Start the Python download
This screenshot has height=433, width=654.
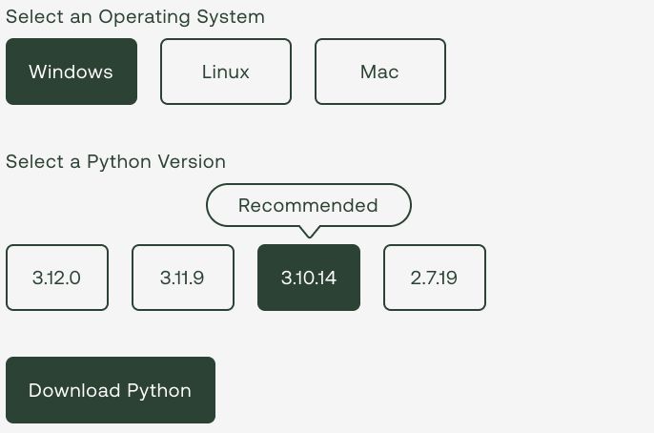(x=111, y=390)
